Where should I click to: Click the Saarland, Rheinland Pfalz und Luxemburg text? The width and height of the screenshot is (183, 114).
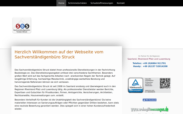point(149,59)
